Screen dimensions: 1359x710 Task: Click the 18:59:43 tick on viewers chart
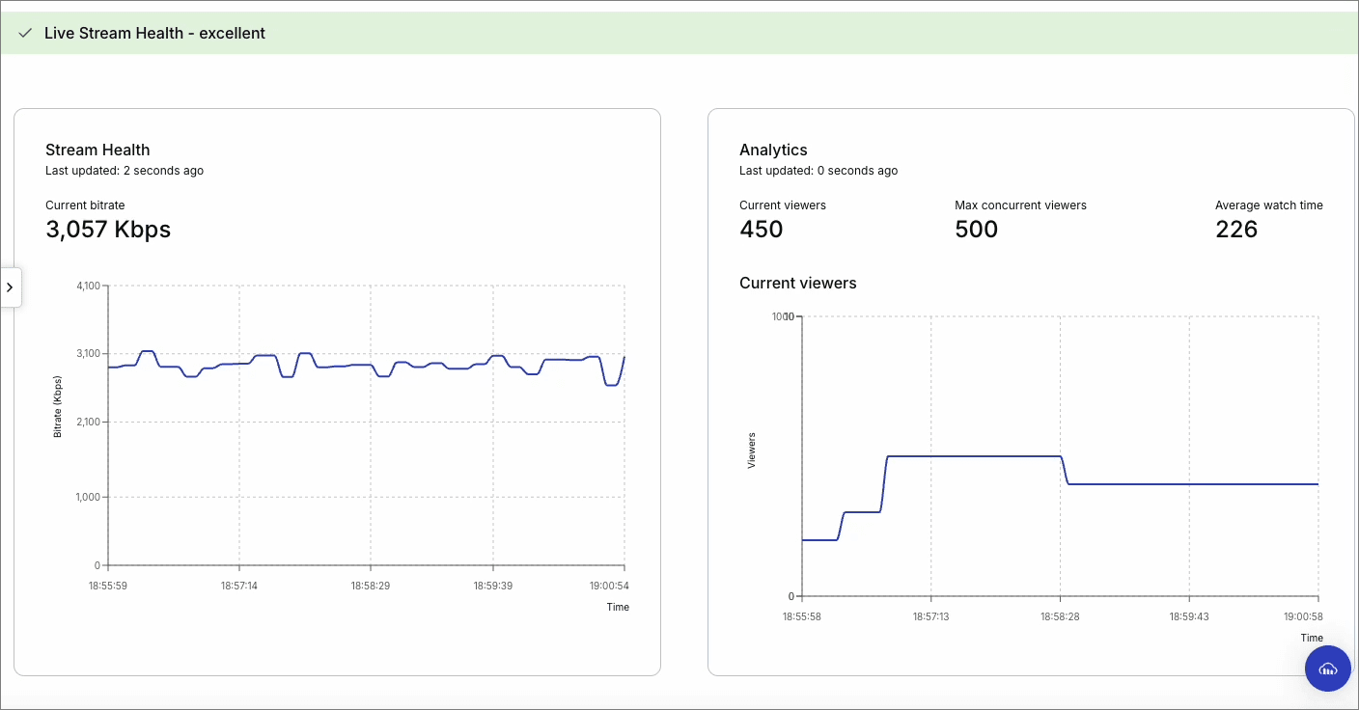1189,616
